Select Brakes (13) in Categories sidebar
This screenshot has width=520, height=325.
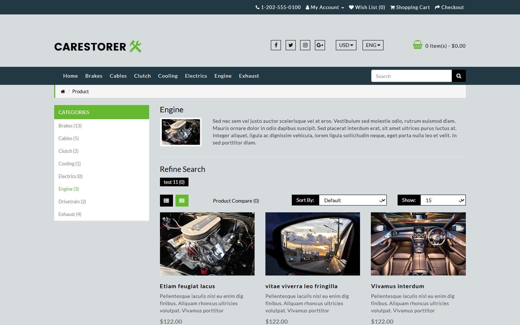(x=70, y=126)
